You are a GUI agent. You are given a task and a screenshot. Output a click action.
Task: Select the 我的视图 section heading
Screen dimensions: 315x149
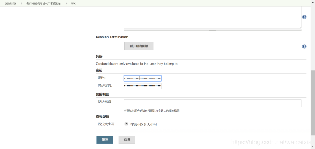click(102, 94)
